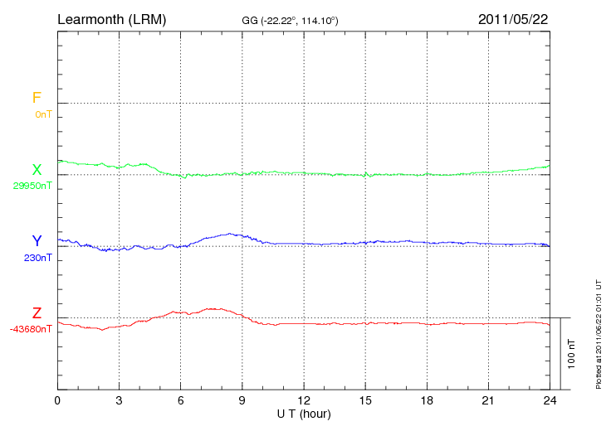Click the 29950nT baseline value
Image resolution: width=606 pixels, height=431 pixels.
point(31,186)
